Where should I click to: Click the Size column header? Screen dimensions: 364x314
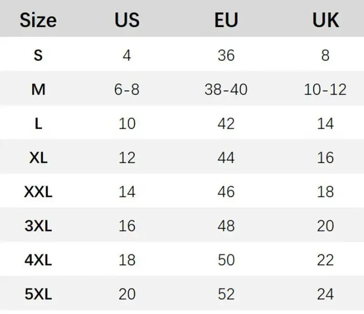pos(38,20)
